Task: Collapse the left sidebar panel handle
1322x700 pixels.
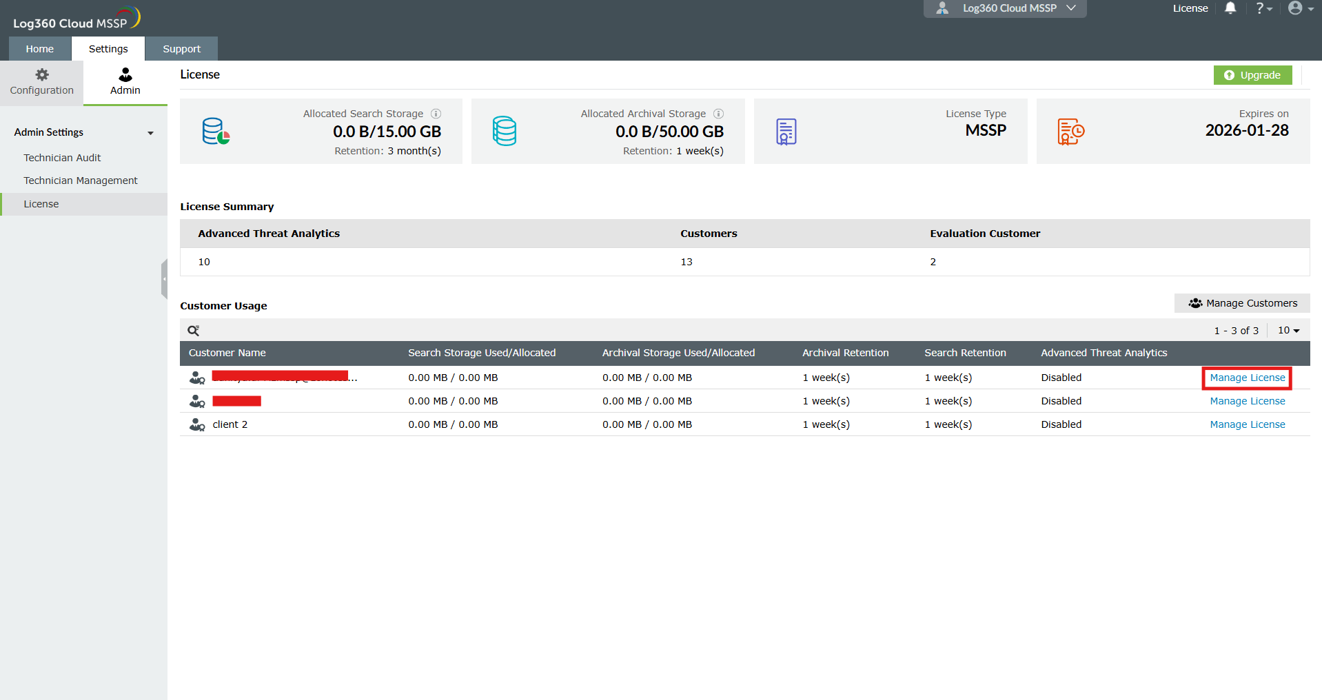Action: coord(164,279)
